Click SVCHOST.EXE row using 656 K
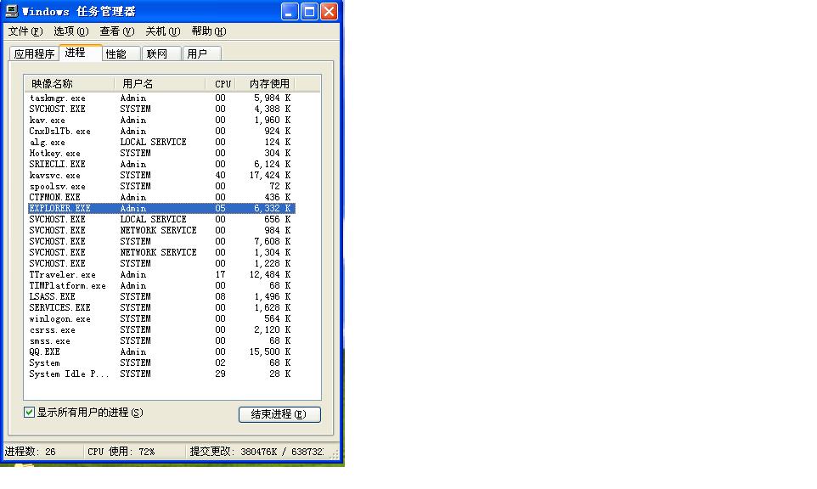 click(x=161, y=219)
